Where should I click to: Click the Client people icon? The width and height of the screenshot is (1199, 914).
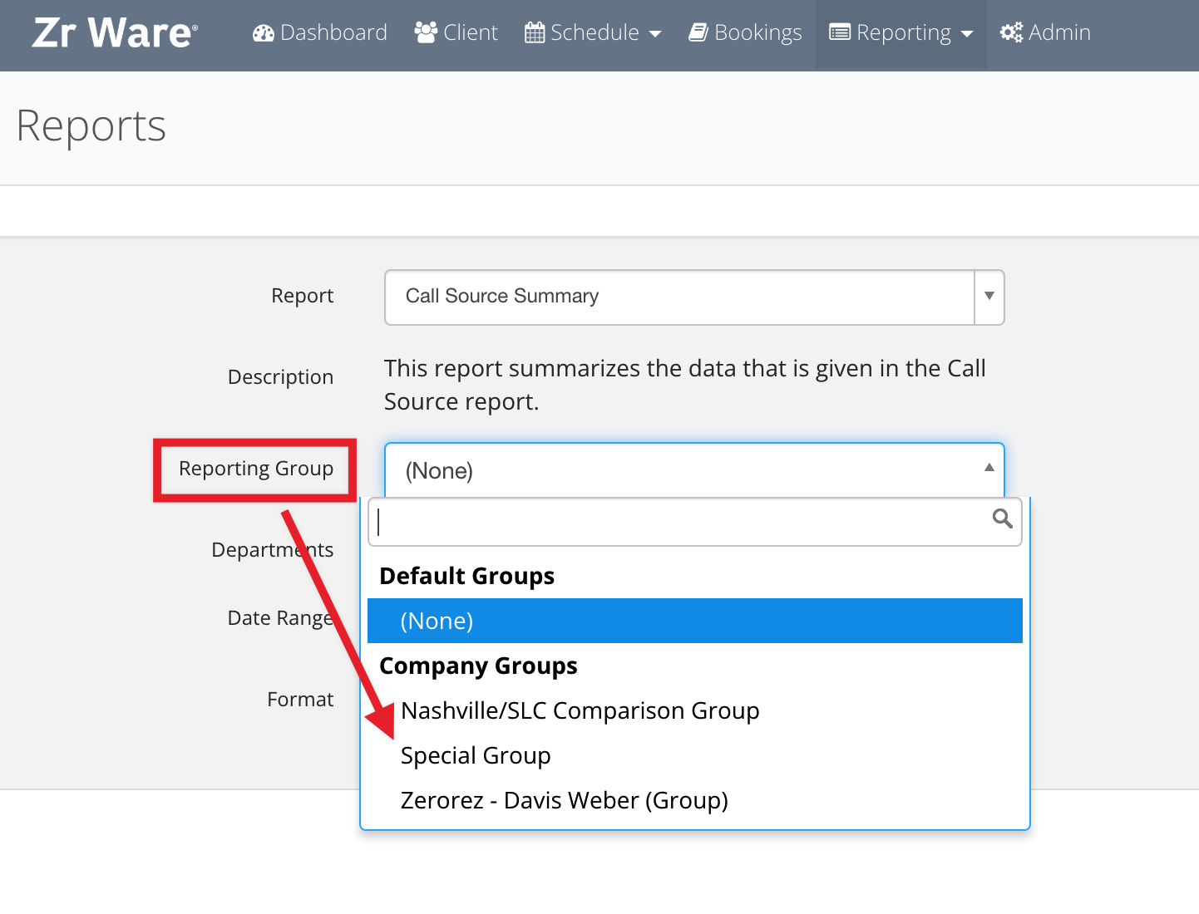click(426, 32)
